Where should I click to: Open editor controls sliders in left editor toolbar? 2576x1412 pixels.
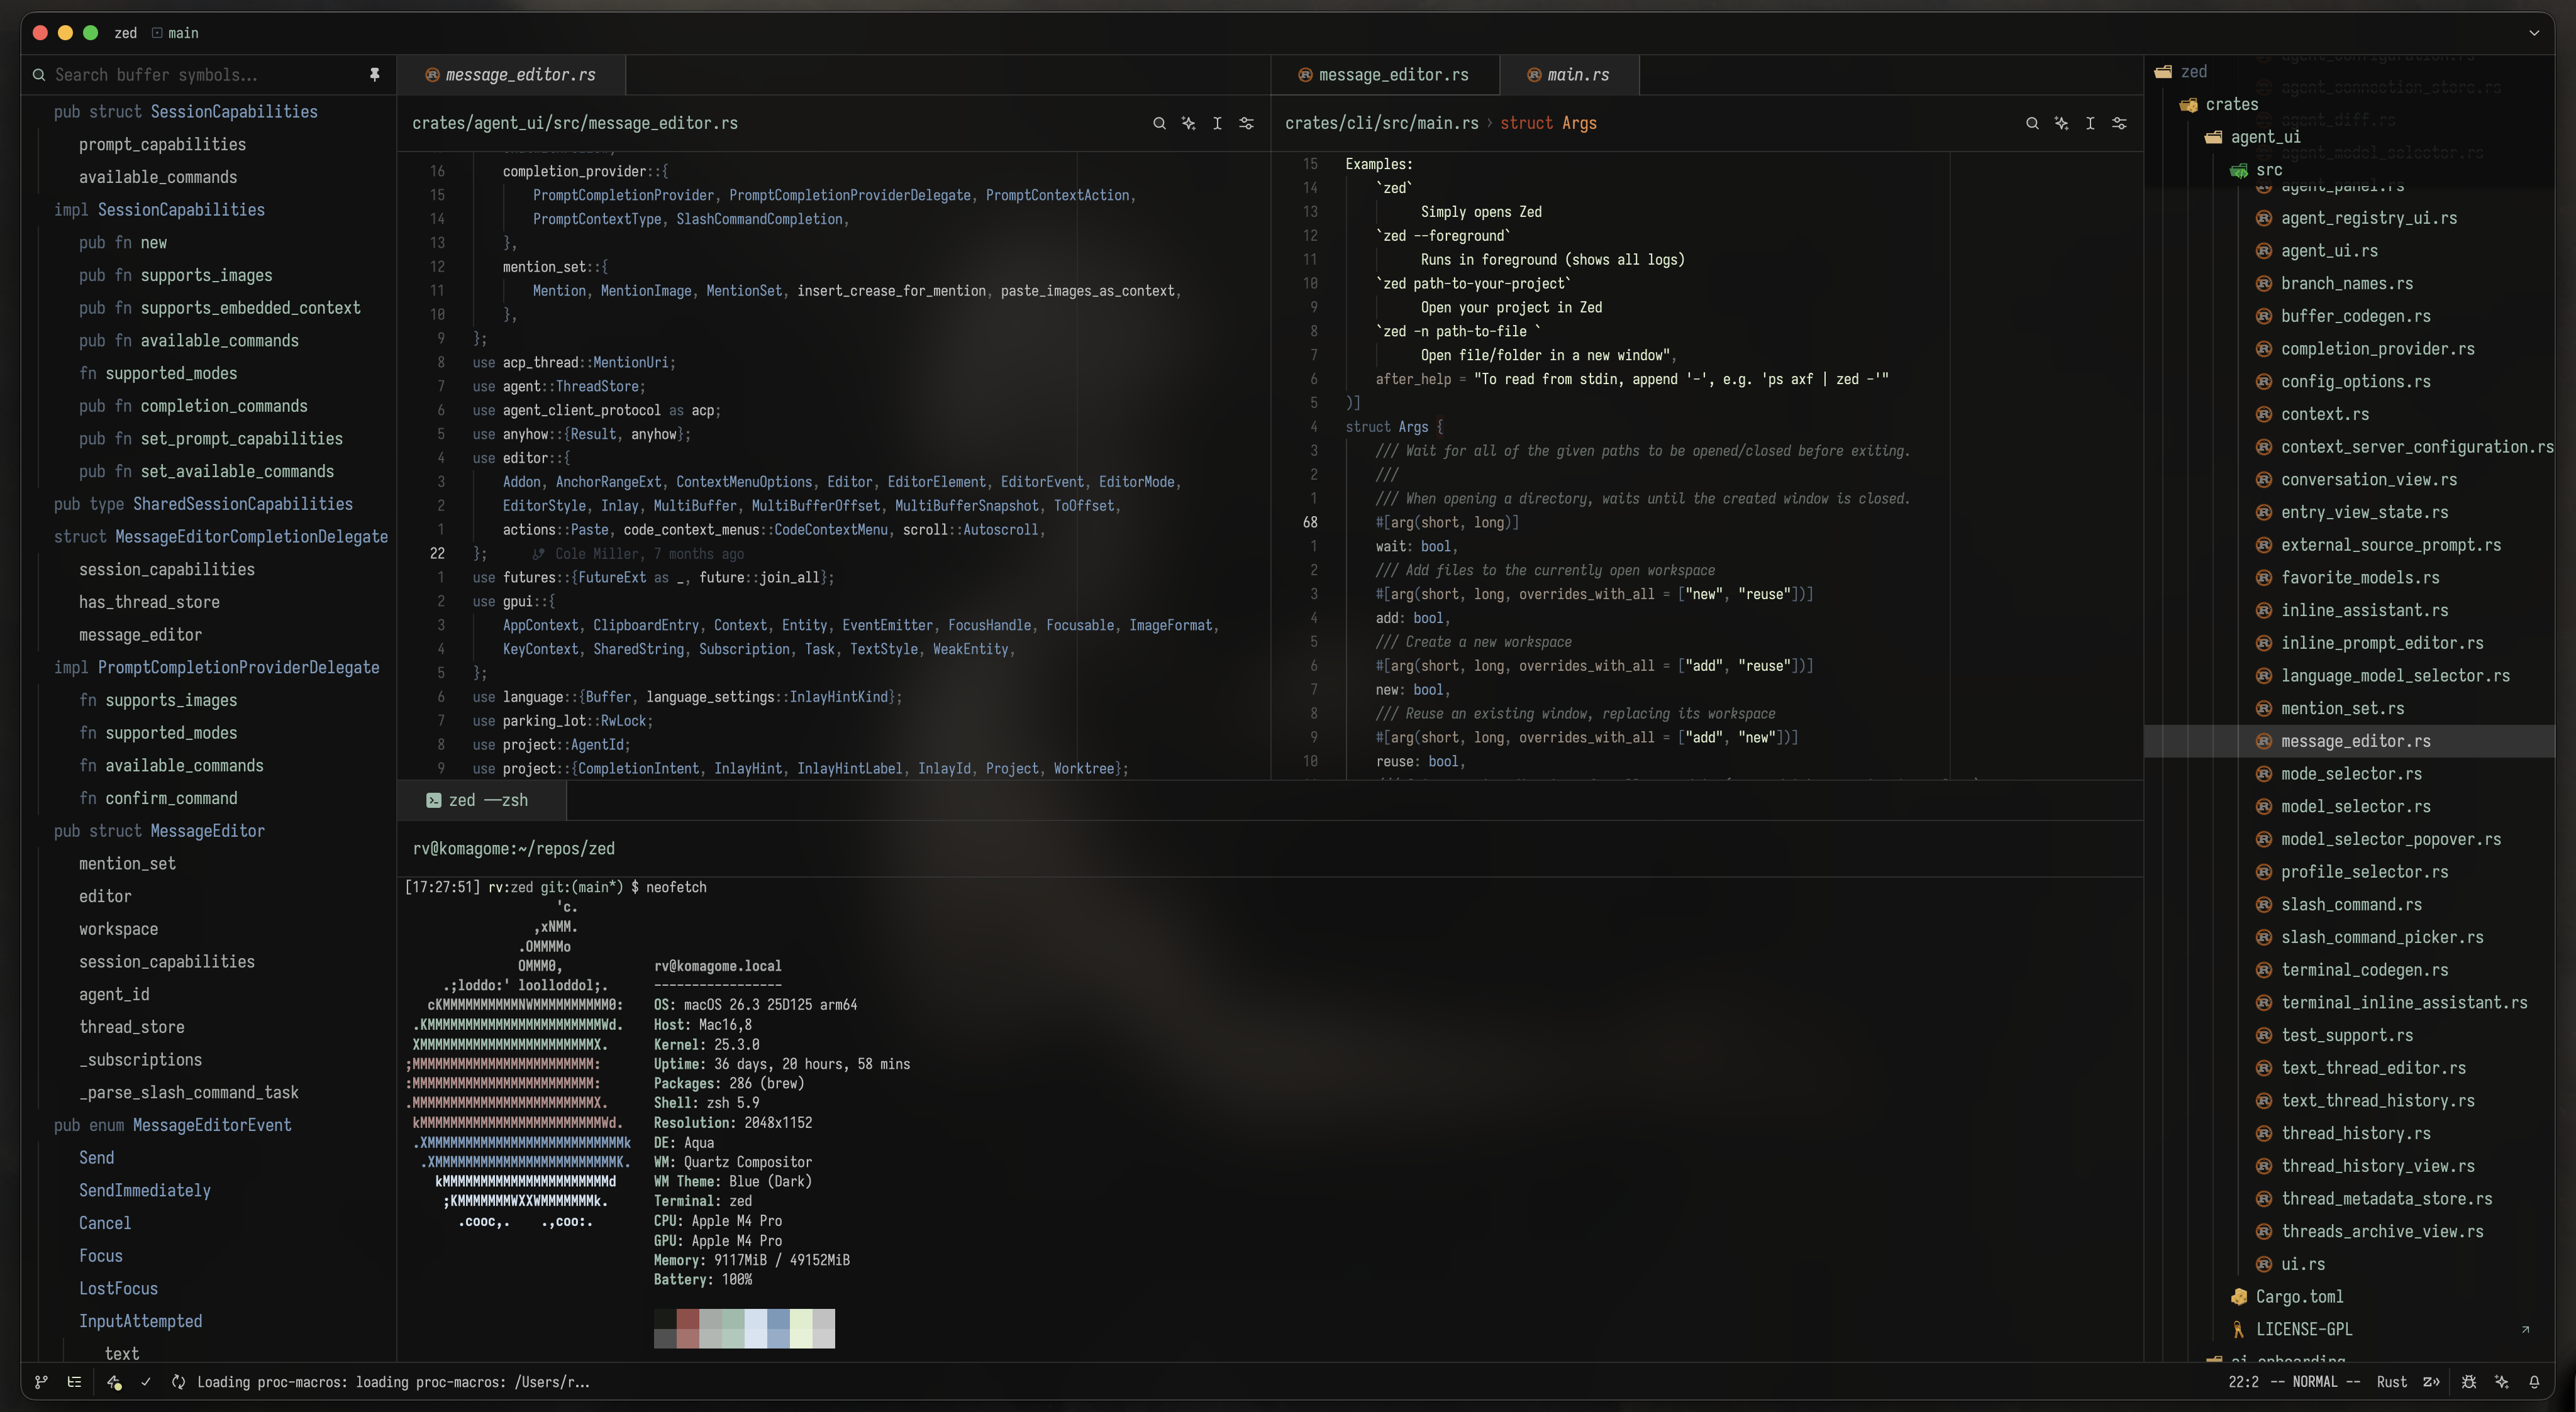[x=1246, y=123]
